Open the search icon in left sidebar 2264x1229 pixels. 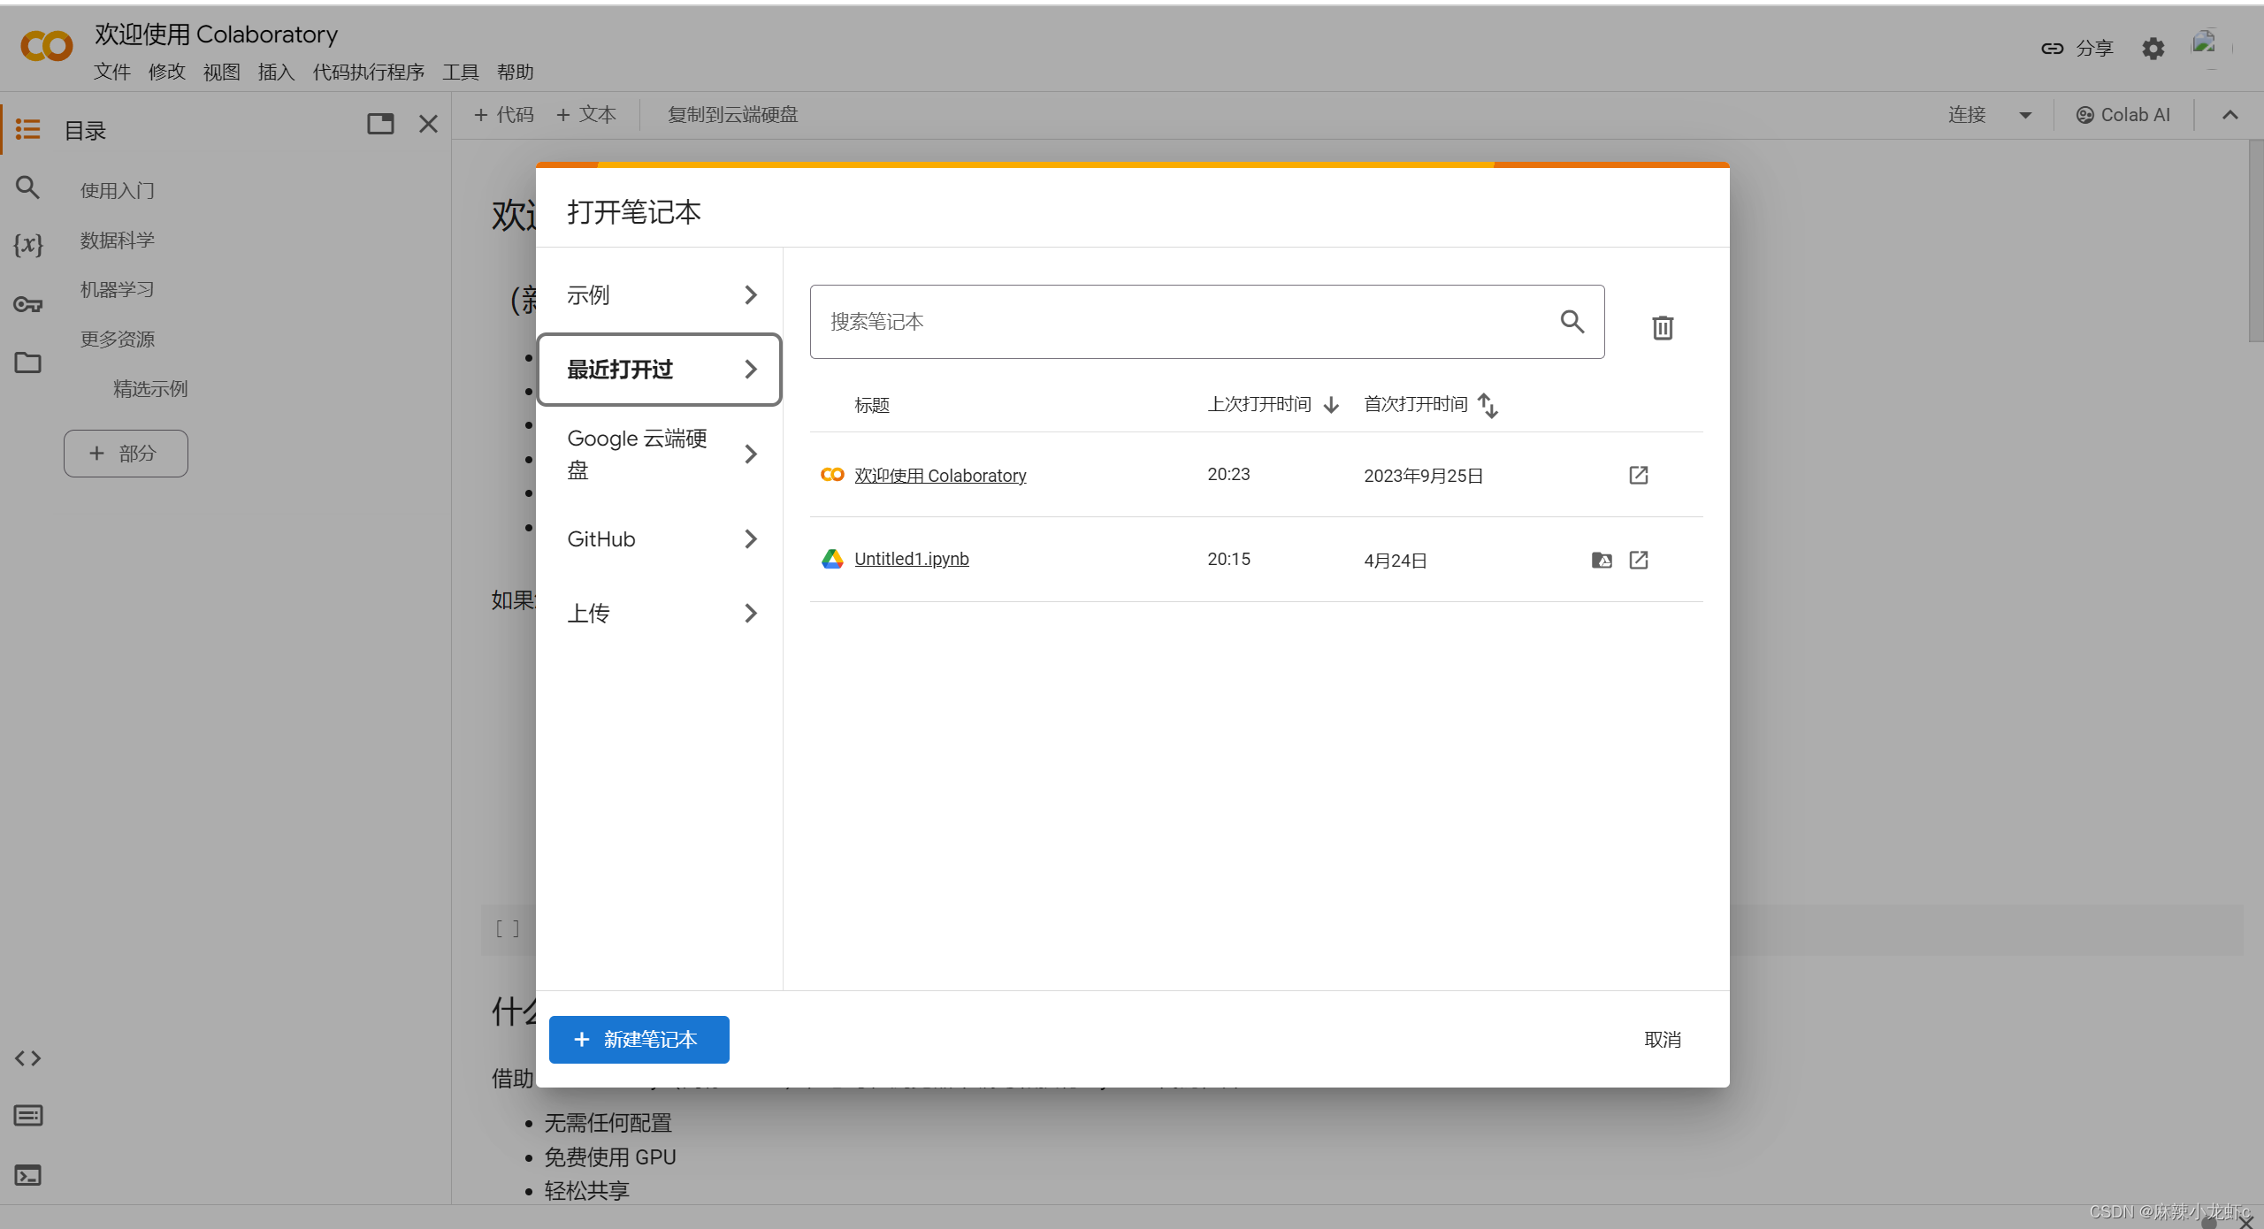click(x=27, y=187)
